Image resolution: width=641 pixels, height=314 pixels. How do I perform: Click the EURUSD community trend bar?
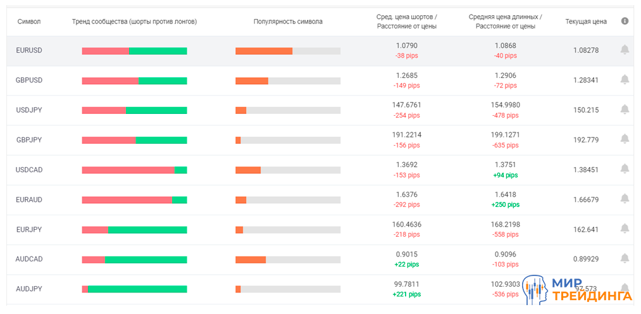[x=134, y=51]
